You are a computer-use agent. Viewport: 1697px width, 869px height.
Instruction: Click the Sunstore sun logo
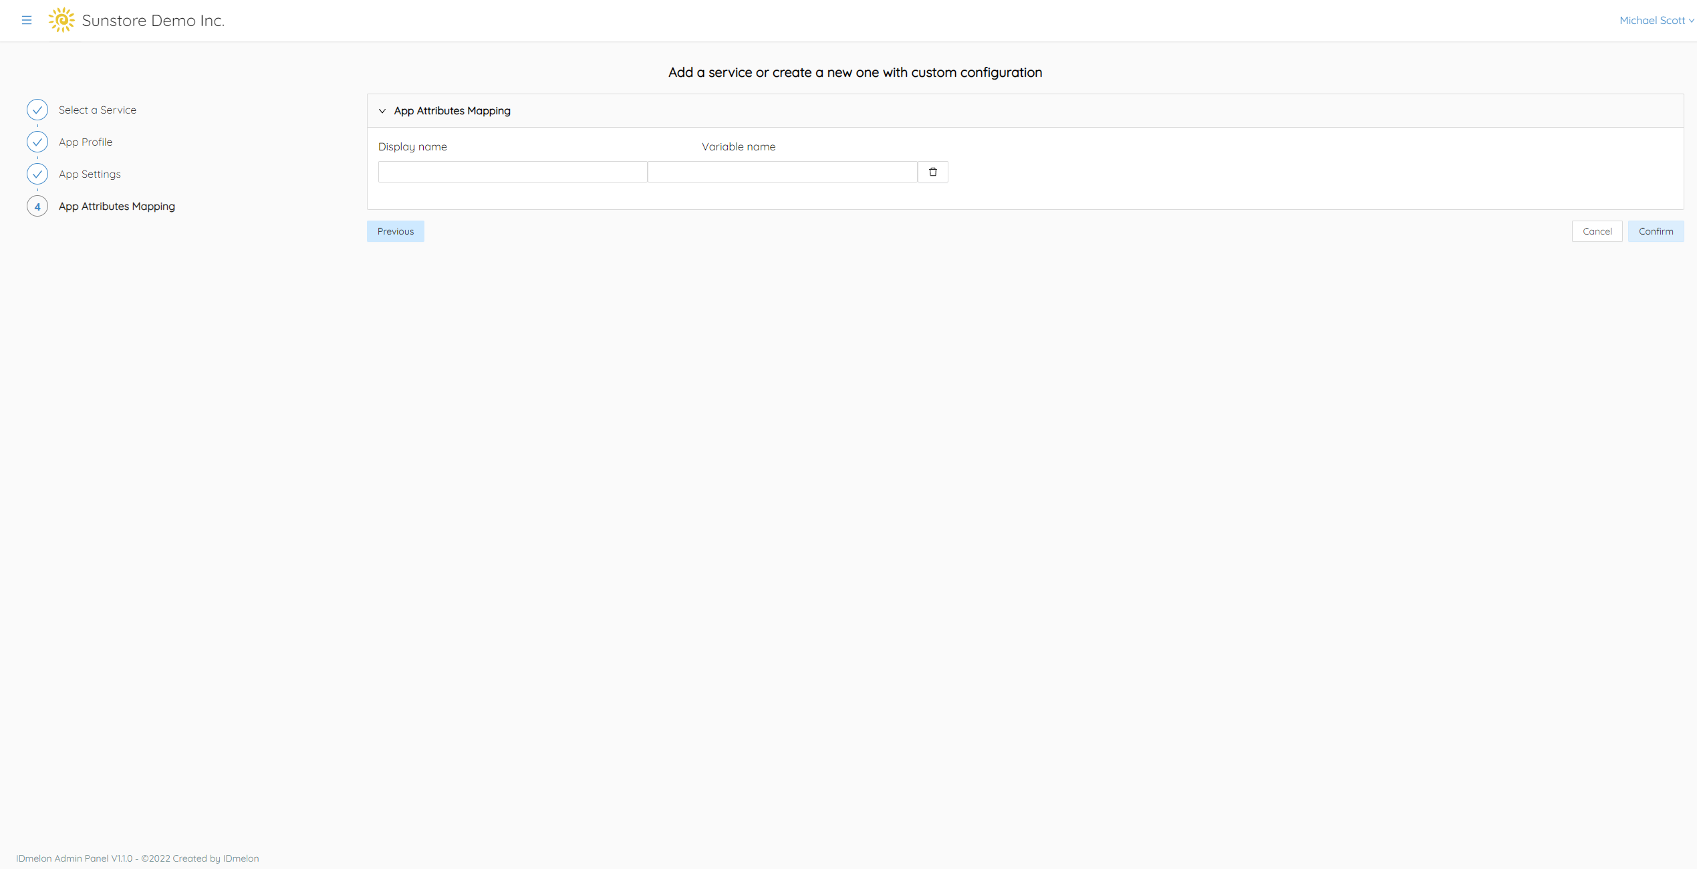click(x=61, y=20)
